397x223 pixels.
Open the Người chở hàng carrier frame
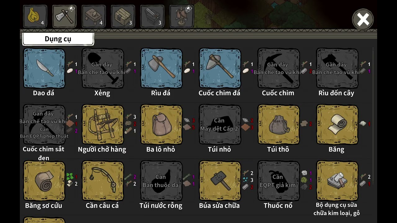click(103, 125)
